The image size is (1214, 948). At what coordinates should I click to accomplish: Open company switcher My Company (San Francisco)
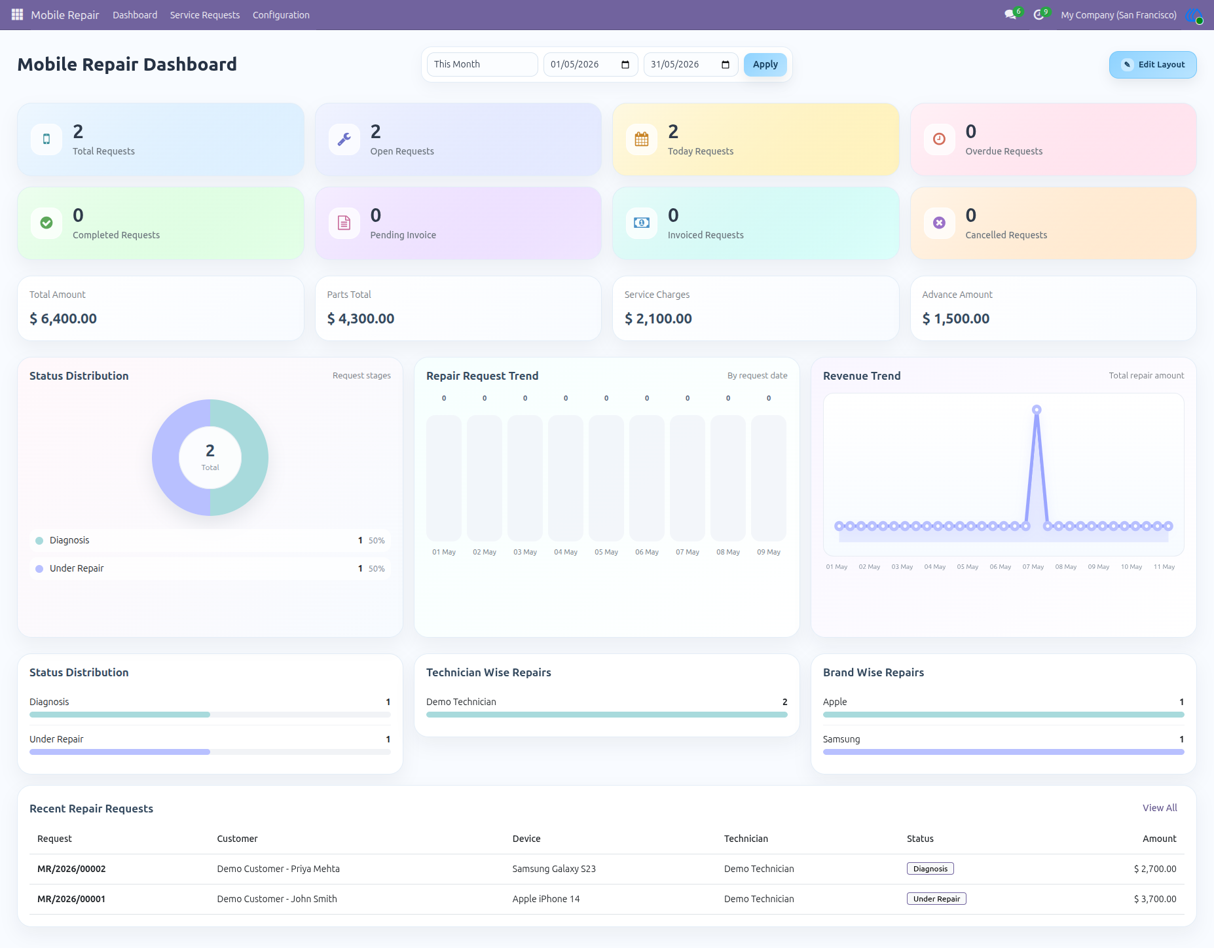pyautogui.click(x=1118, y=15)
